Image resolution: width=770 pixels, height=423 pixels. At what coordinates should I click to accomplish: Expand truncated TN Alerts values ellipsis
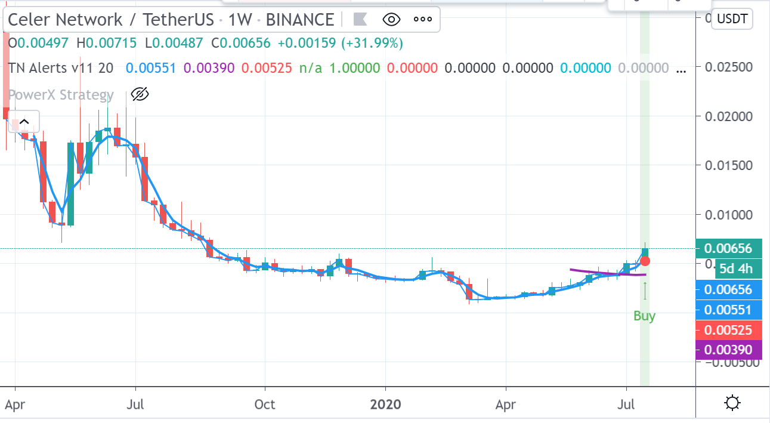coord(682,70)
